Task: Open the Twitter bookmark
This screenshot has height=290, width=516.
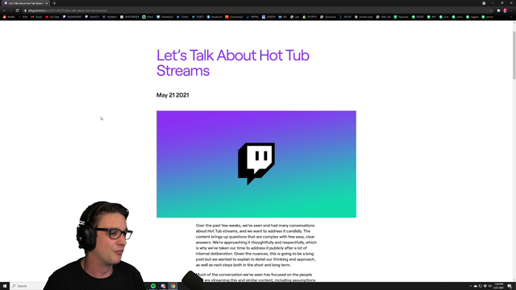Action: pyautogui.click(x=183, y=17)
